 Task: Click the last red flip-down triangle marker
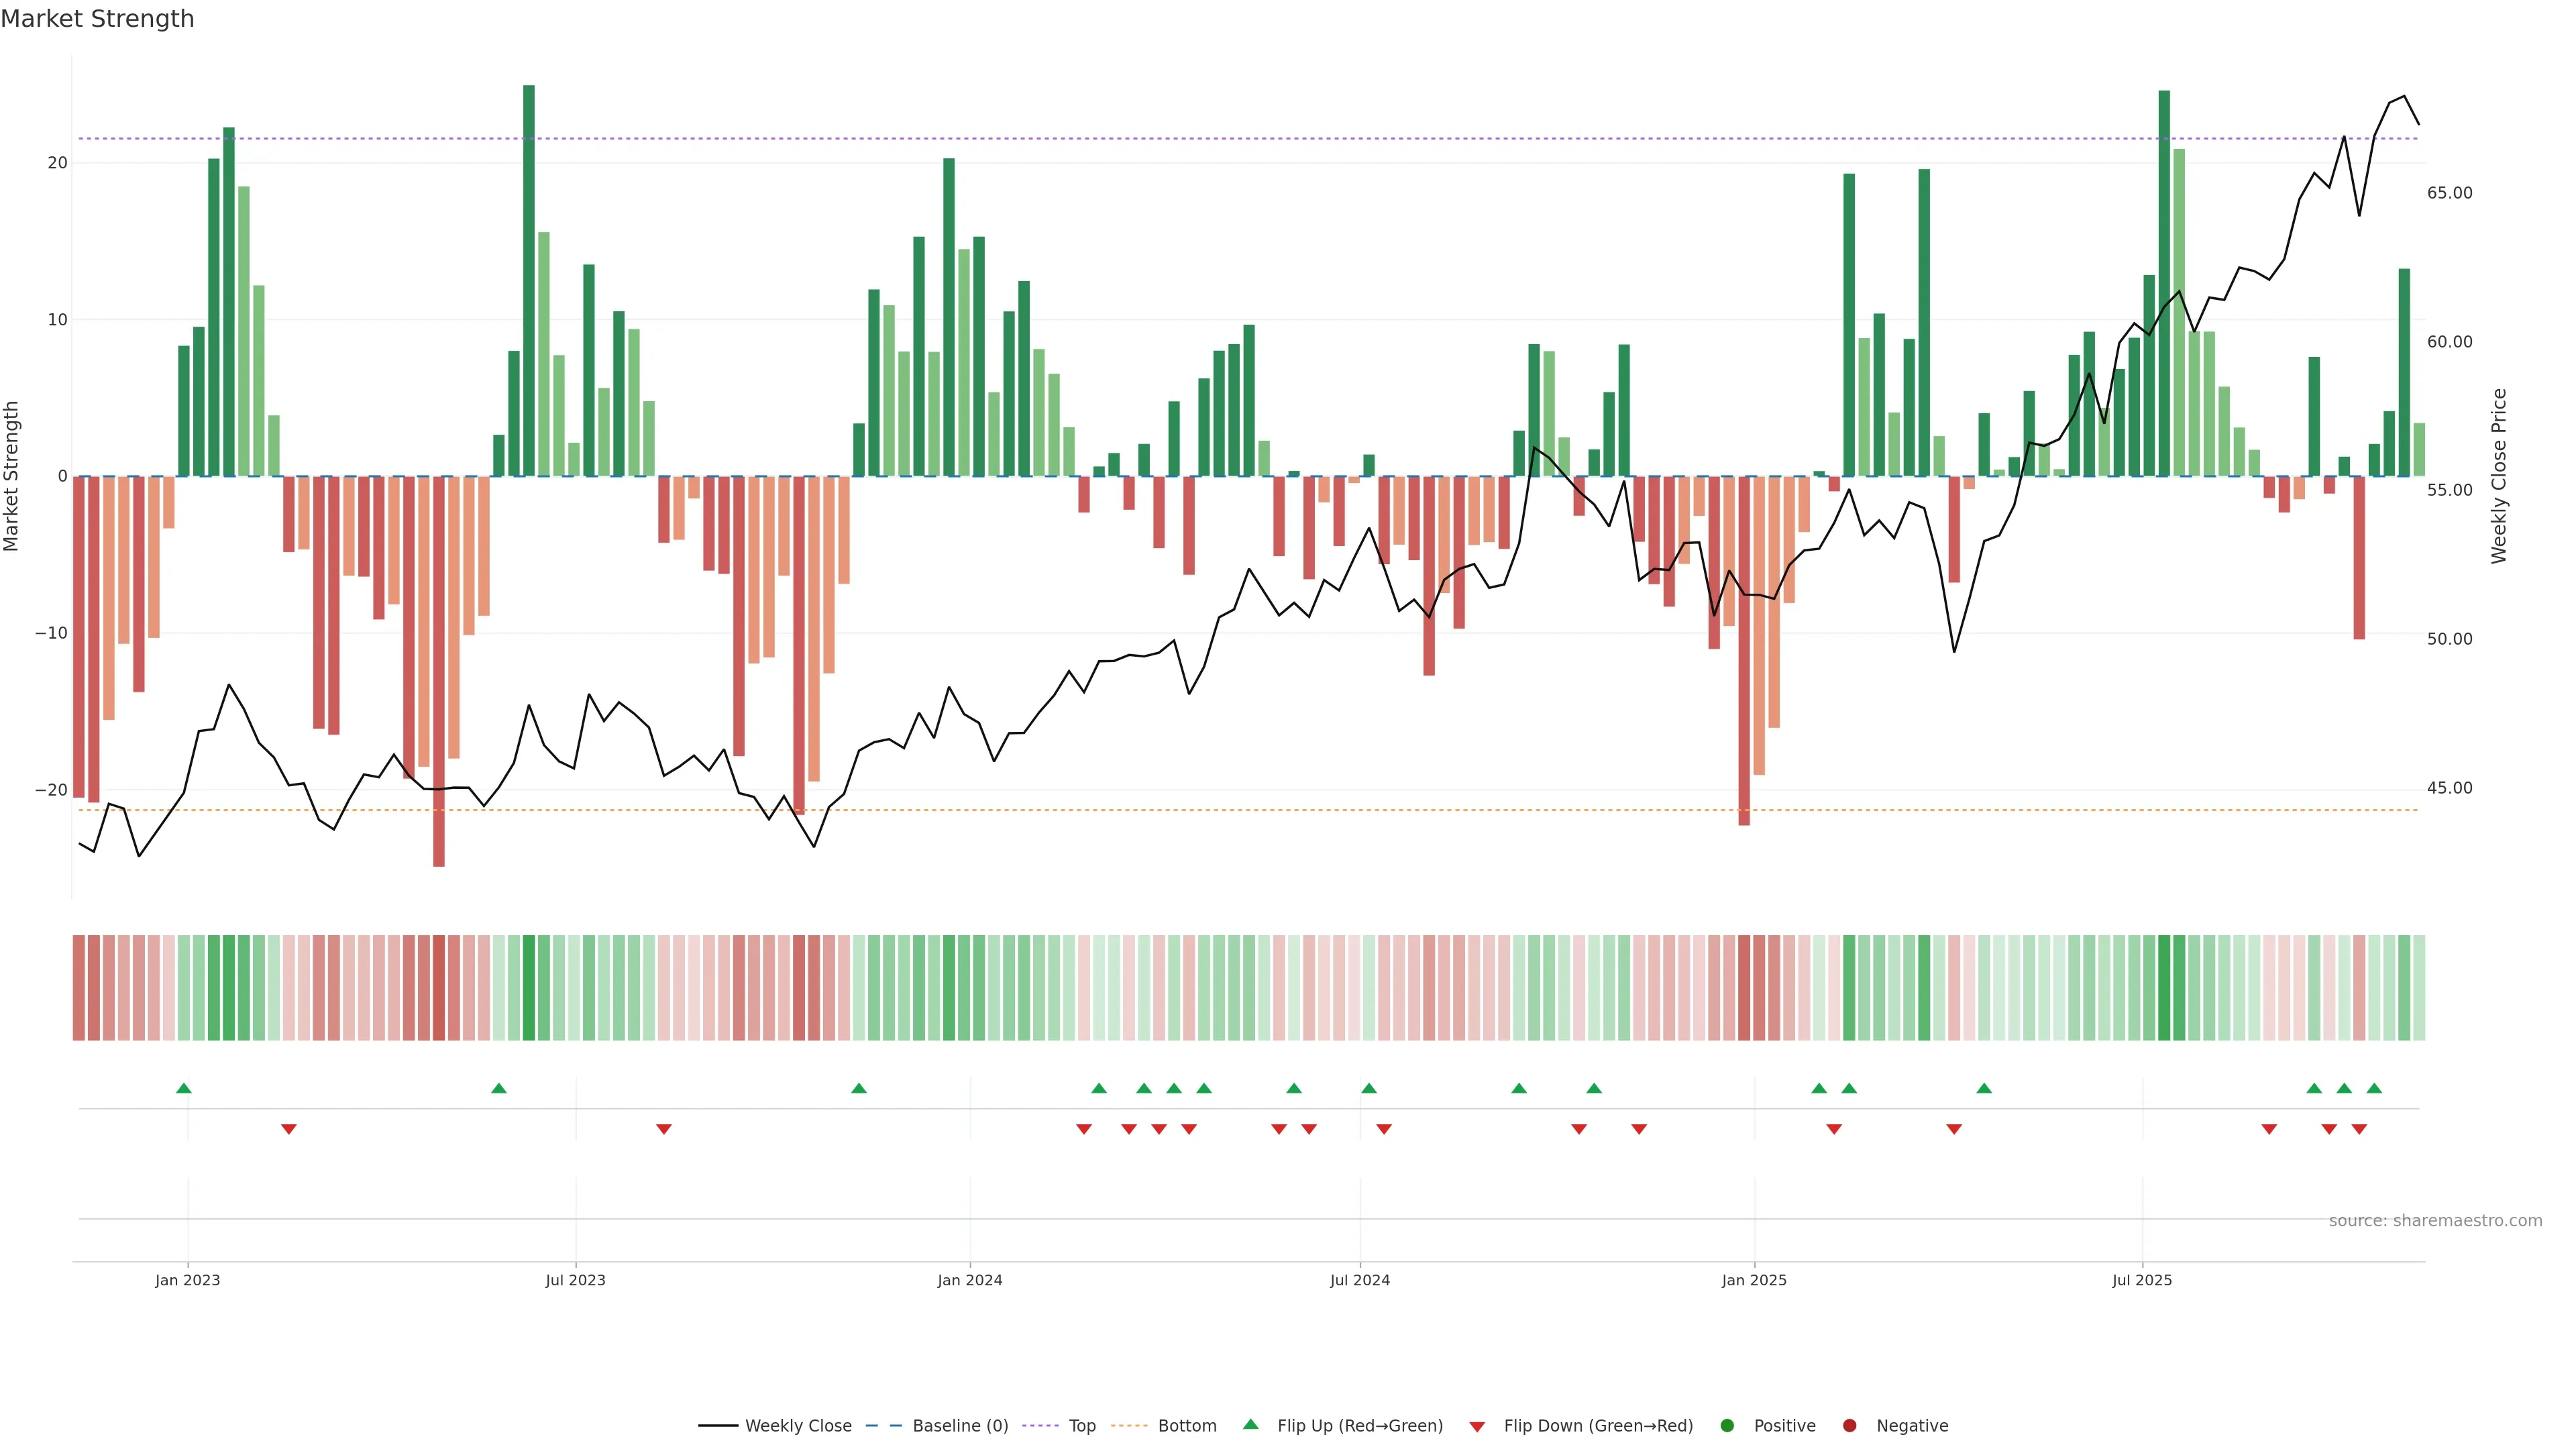(2359, 1129)
